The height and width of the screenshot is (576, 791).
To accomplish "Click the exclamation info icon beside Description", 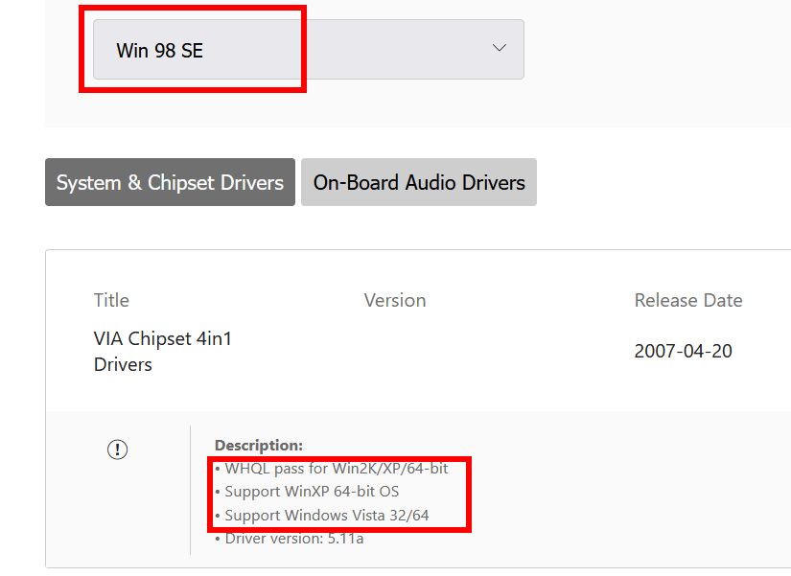I will [118, 449].
